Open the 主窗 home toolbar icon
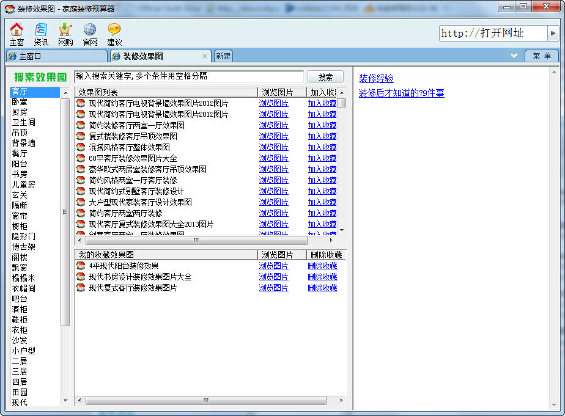This screenshot has width=565, height=416. [17, 34]
